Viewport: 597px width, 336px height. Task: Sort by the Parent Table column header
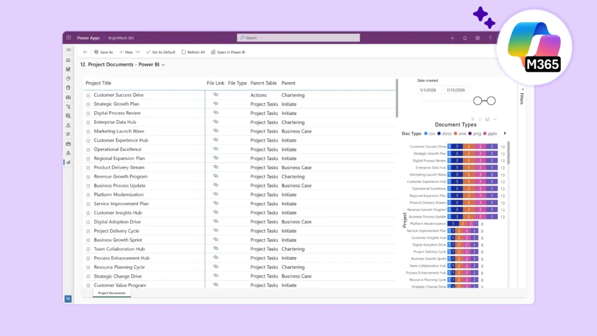264,83
